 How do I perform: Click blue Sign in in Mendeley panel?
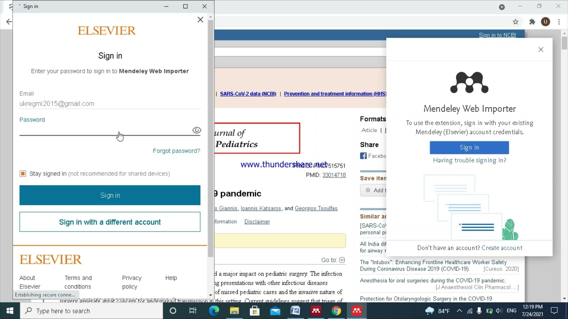[469, 148]
